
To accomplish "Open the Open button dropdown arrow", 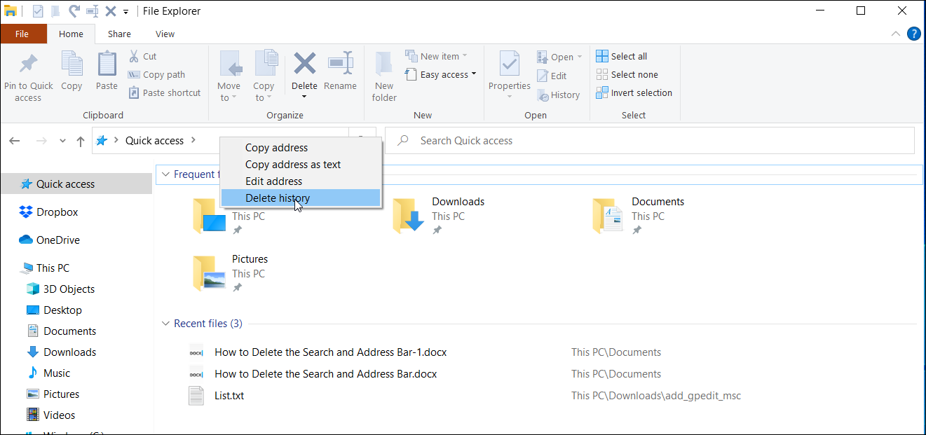I will point(580,57).
